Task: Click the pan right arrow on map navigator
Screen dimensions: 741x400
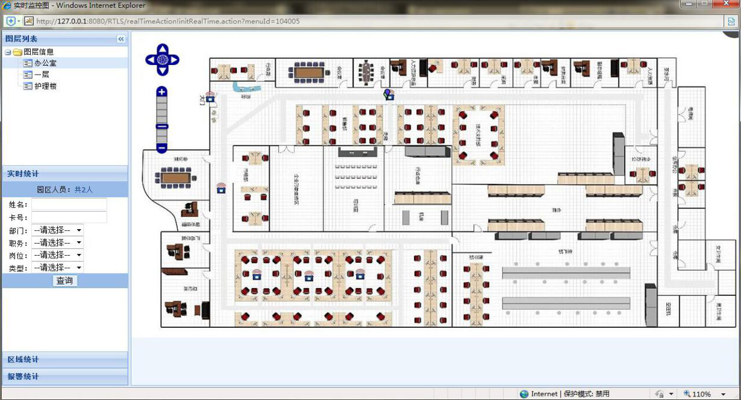Action: [174, 60]
